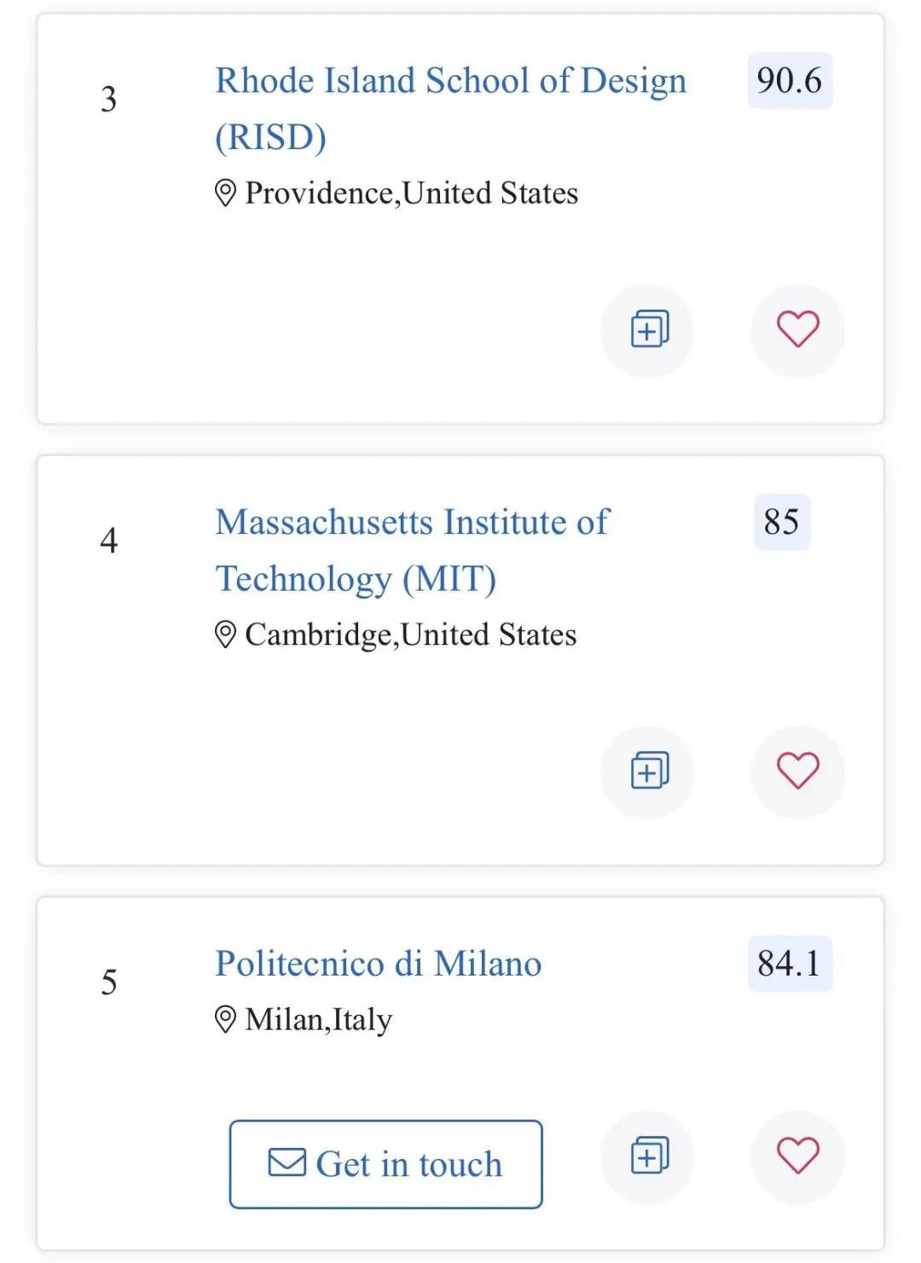Image resolution: width=921 pixels, height=1263 pixels.
Task: Open the Politecnico di Milano link
Action: coord(378,964)
